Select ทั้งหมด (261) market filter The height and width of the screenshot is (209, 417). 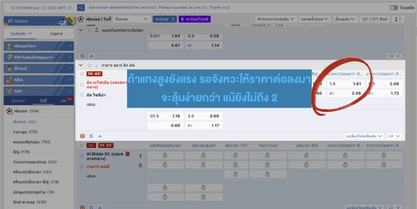point(25,122)
